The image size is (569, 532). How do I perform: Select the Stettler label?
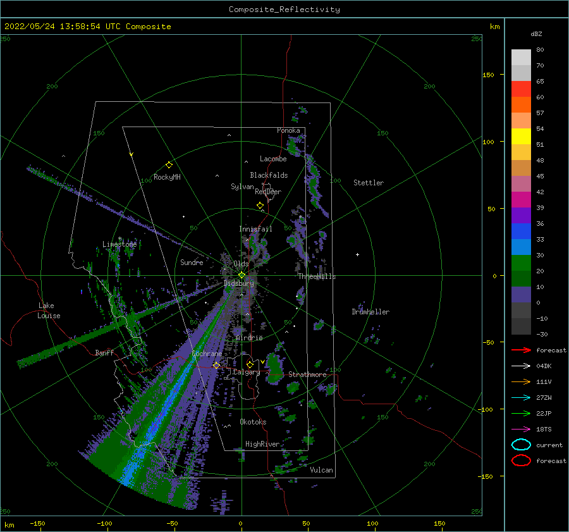click(x=369, y=183)
